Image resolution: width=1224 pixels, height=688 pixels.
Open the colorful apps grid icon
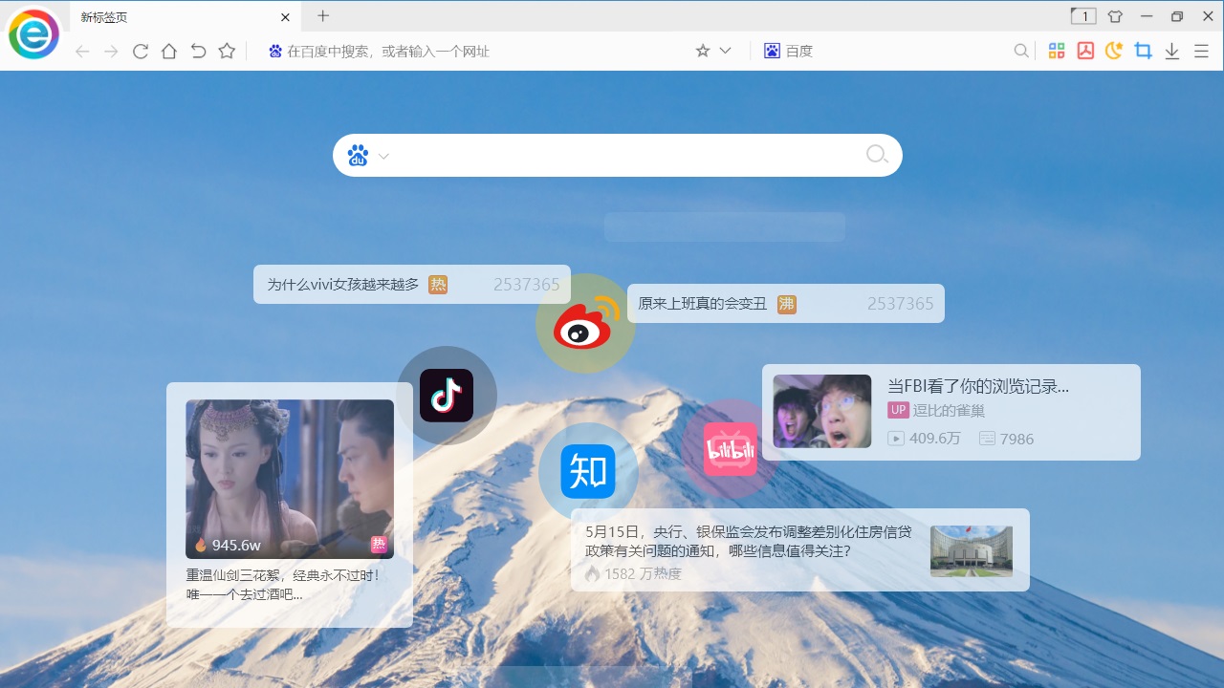coord(1057,52)
